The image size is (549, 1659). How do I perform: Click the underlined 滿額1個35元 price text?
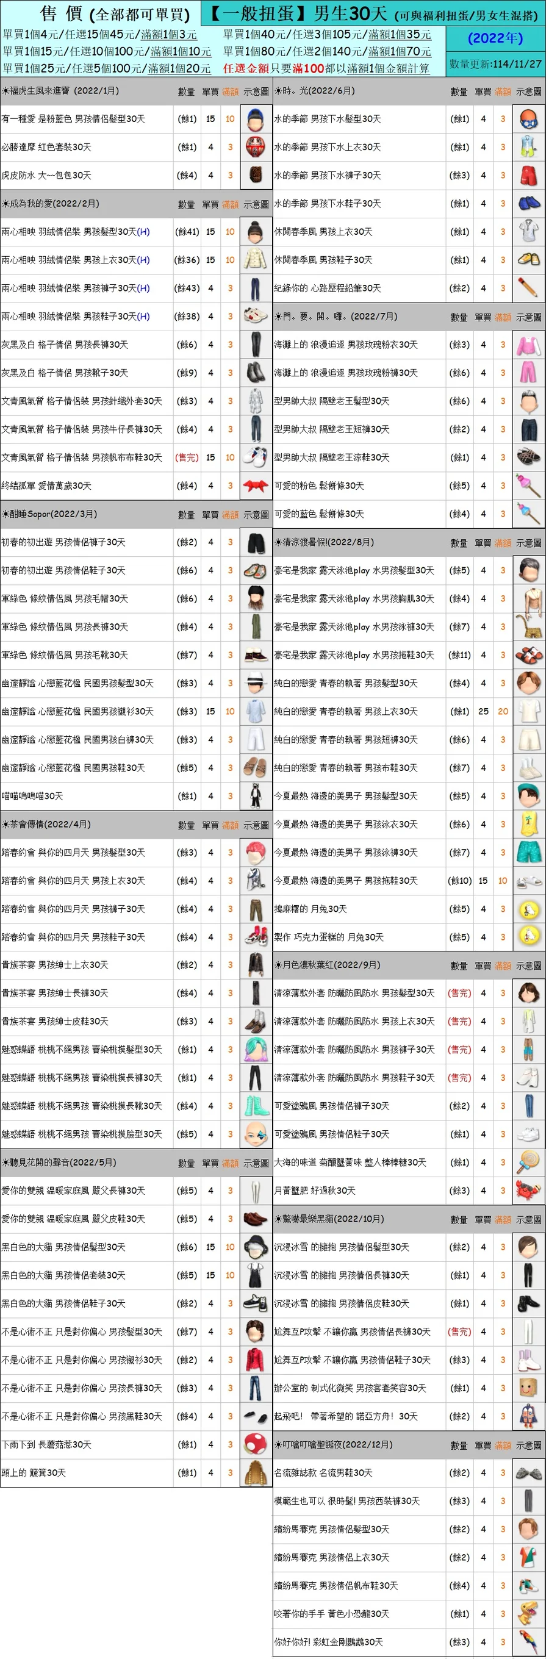(400, 35)
